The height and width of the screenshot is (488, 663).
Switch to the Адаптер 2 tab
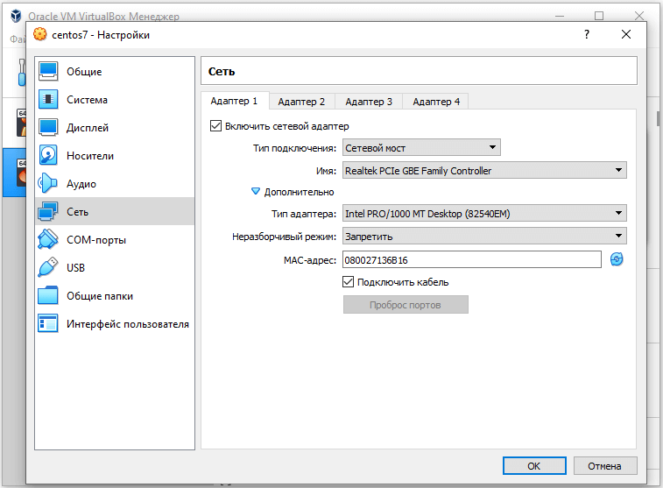click(302, 102)
